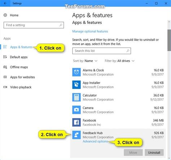The width and height of the screenshot is (171, 160).
Task: Open Advanced options for Feedback Hub
Action: click(95, 141)
